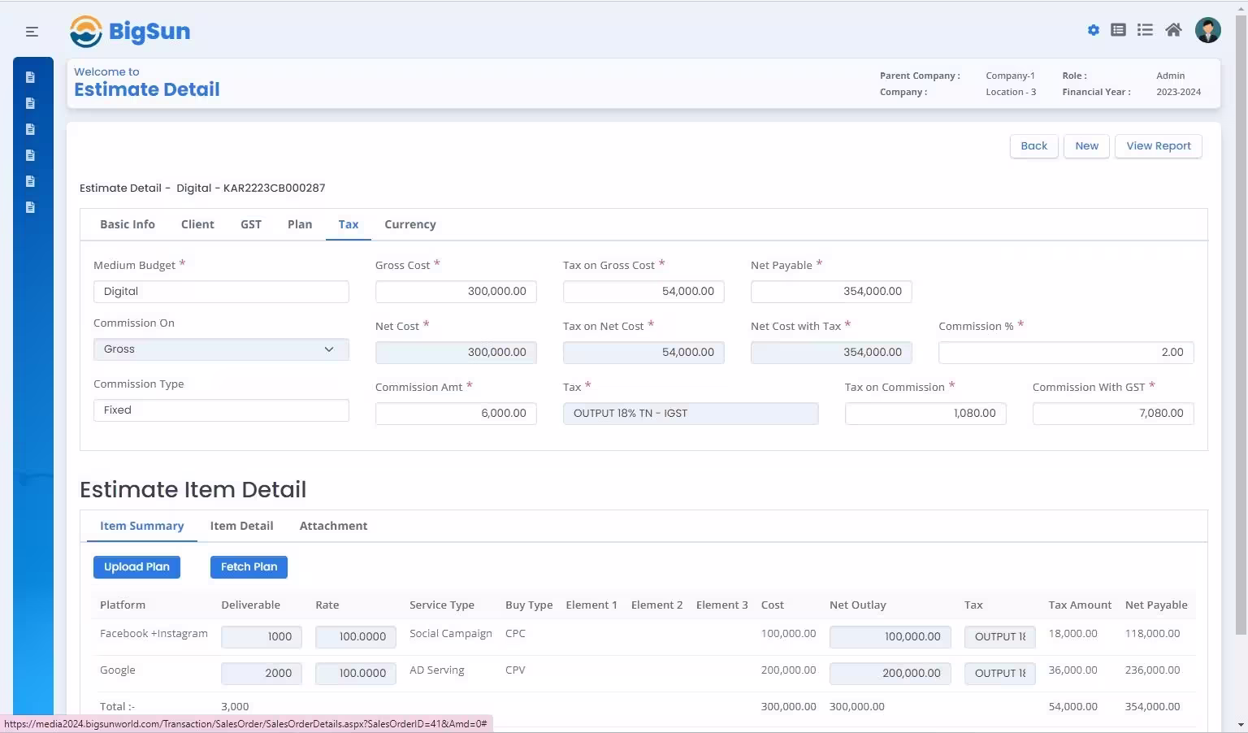Click the Tax on Gross Cost field

pos(643,292)
